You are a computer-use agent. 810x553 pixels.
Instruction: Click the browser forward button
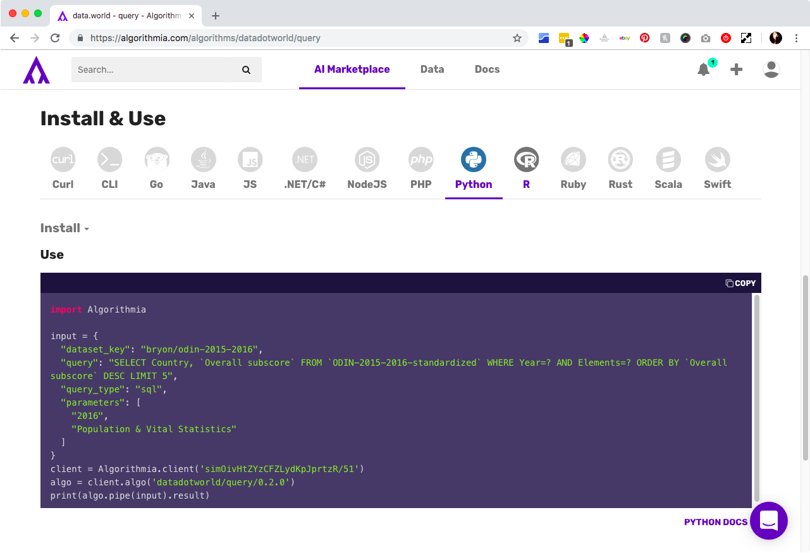(x=35, y=38)
